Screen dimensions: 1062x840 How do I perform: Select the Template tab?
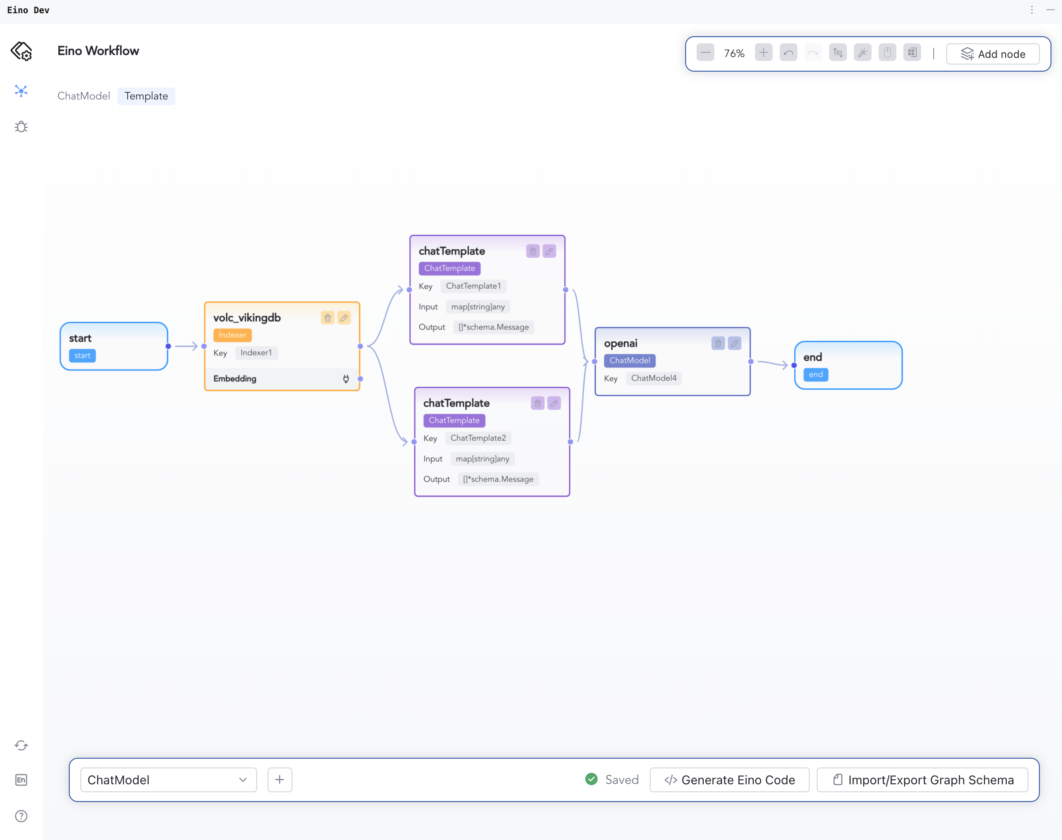point(146,96)
